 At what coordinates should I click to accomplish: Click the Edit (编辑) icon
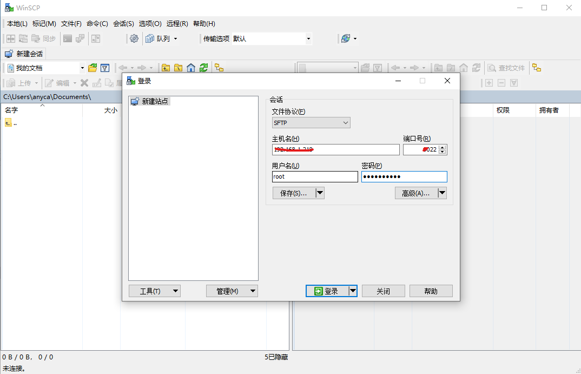pos(49,83)
